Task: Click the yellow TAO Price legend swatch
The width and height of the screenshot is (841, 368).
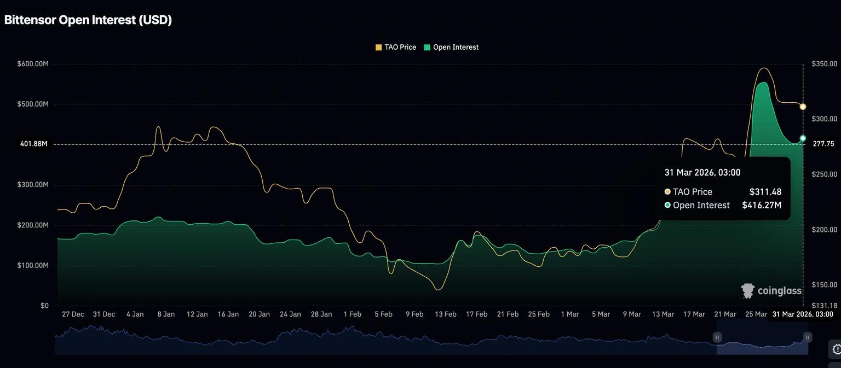Action: coord(378,48)
